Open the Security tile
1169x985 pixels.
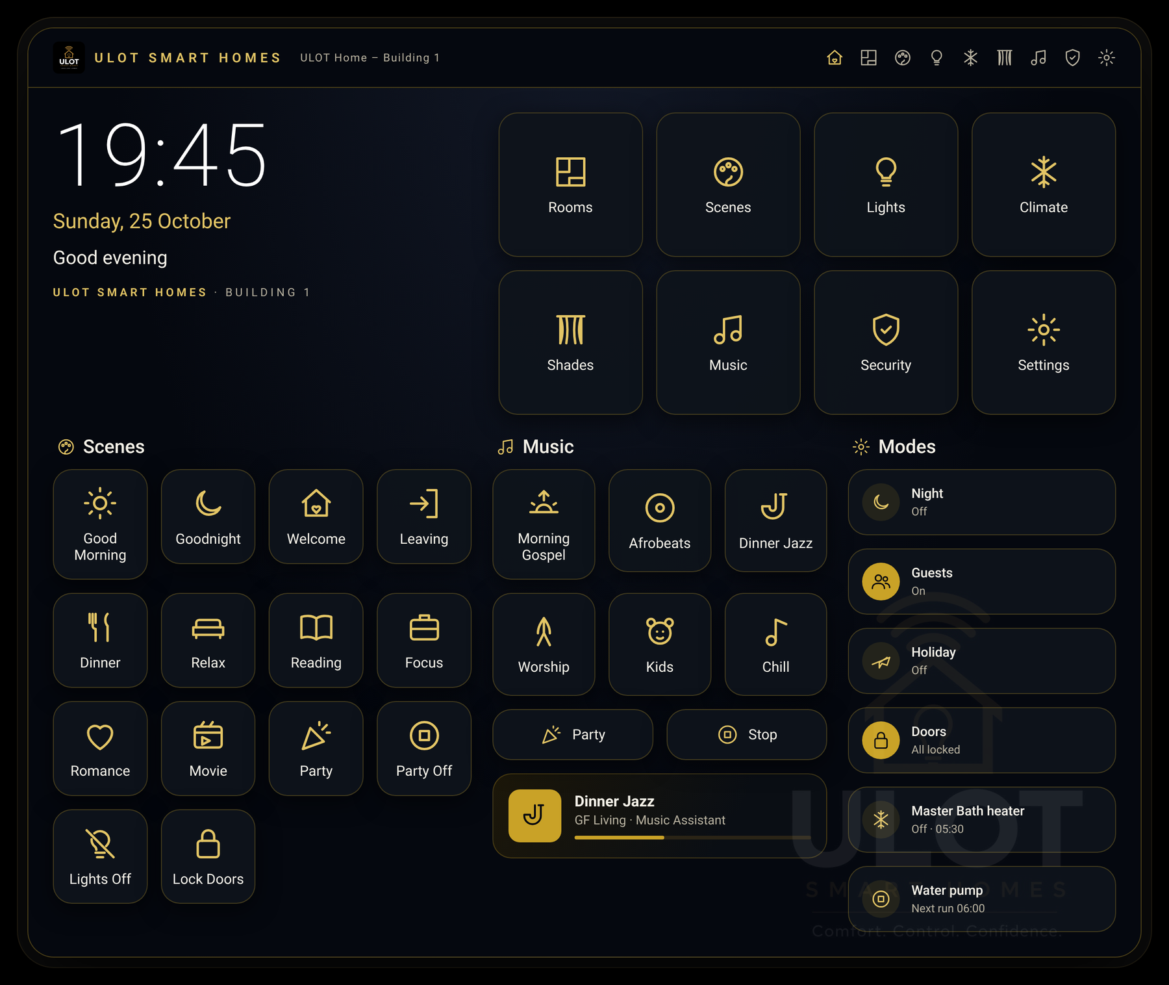click(x=886, y=342)
